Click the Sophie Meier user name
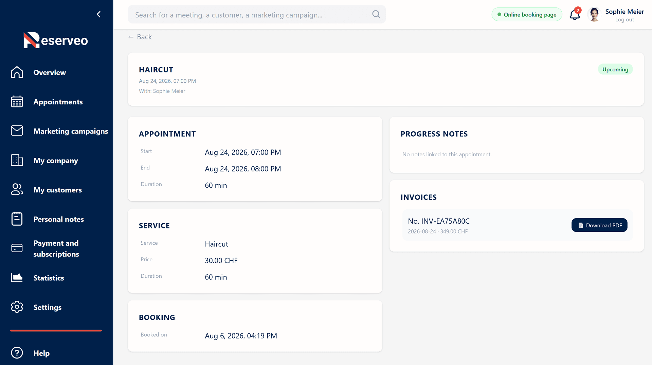652x365 pixels. click(624, 12)
